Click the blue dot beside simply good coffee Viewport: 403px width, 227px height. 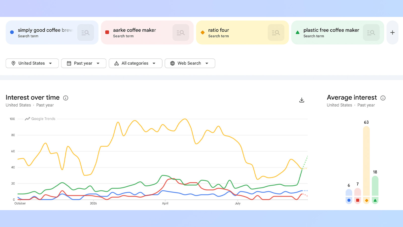[12, 32]
